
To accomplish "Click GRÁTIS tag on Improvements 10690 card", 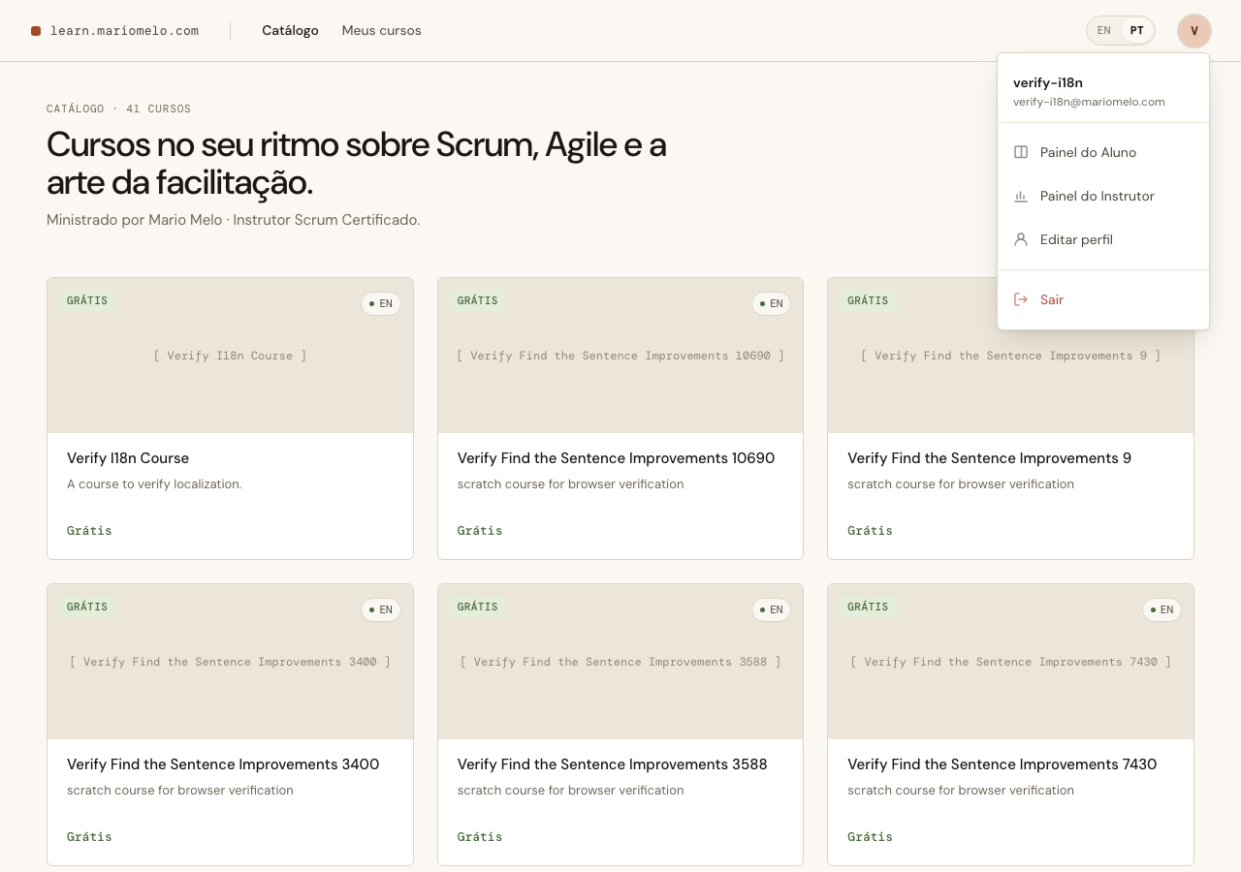I will pos(478,301).
